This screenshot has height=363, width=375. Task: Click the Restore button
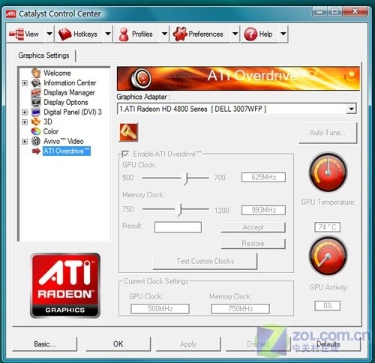click(x=253, y=244)
